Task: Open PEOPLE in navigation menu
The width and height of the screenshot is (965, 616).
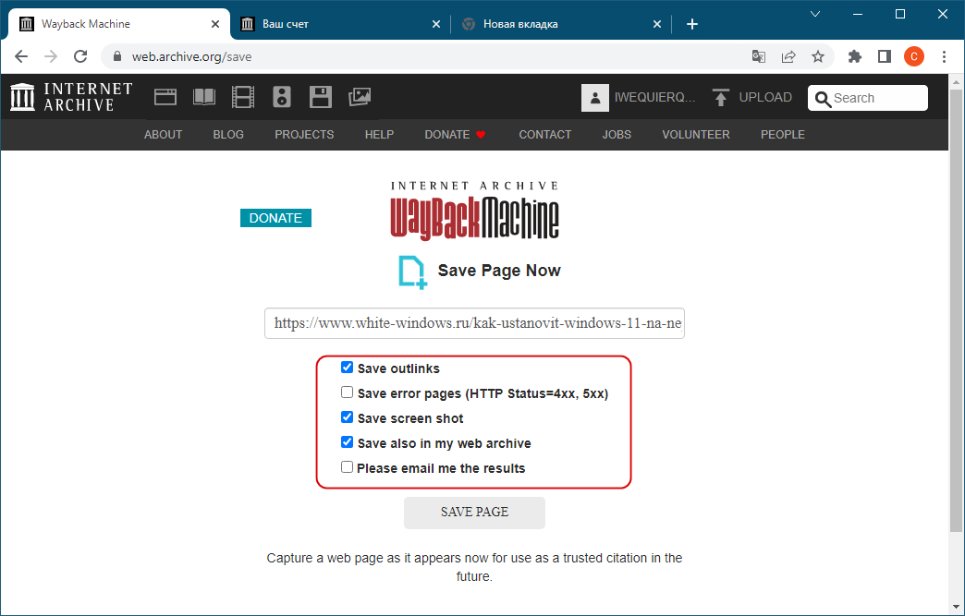Action: click(783, 135)
